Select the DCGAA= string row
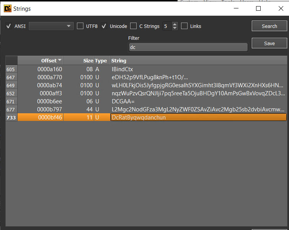 point(123,101)
